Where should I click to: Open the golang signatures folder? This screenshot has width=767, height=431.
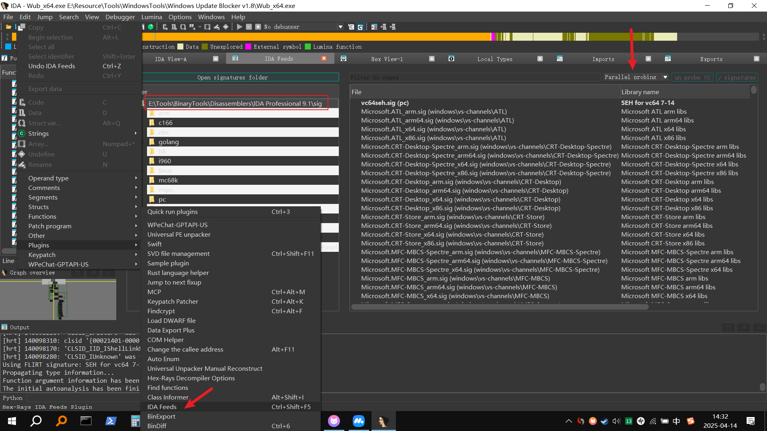click(x=169, y=142)
